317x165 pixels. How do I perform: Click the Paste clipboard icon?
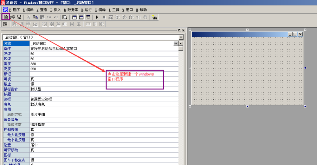(42, 17)
